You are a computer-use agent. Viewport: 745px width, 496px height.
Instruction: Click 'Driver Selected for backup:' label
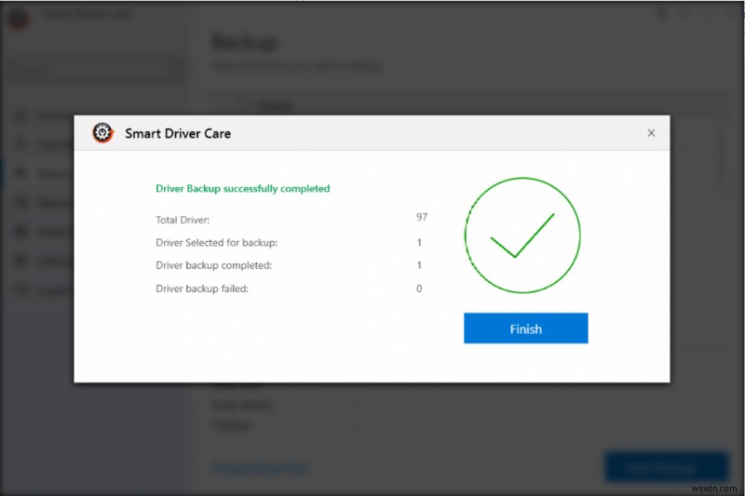coord(216,243)
